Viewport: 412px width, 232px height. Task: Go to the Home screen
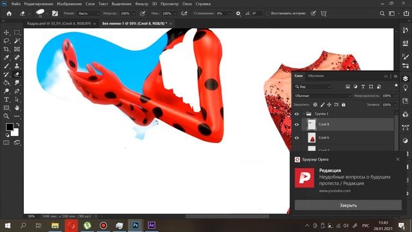coord(9,14)
